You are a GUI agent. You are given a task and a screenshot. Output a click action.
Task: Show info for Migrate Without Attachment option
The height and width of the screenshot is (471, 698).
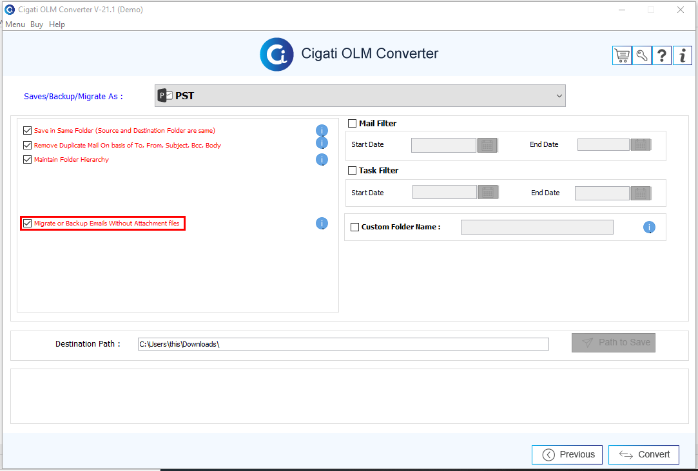(322, 224)
